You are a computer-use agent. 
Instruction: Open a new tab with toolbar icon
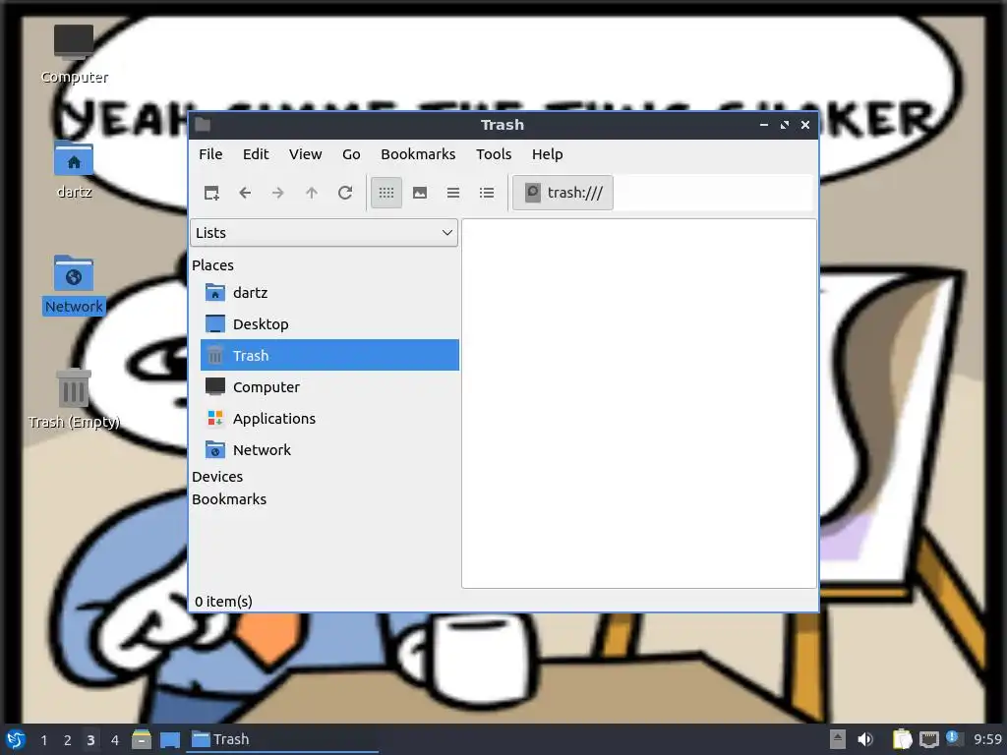[x=211, y=193]
